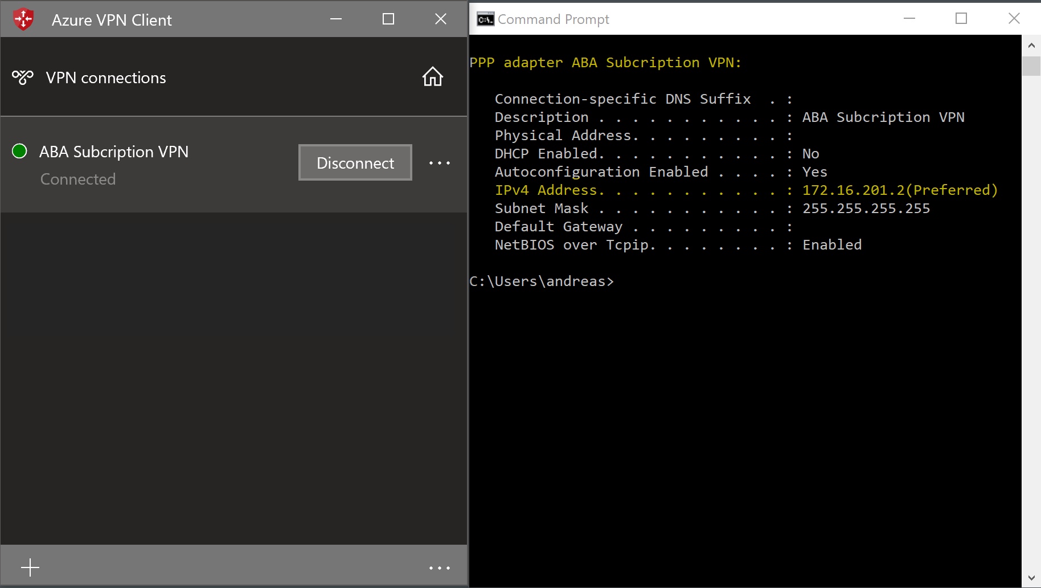The height and width of the screenshot is (588, 1041).
Task: Click the scroll-up arrow in Command Prompt
Action: coord(1032,44)
